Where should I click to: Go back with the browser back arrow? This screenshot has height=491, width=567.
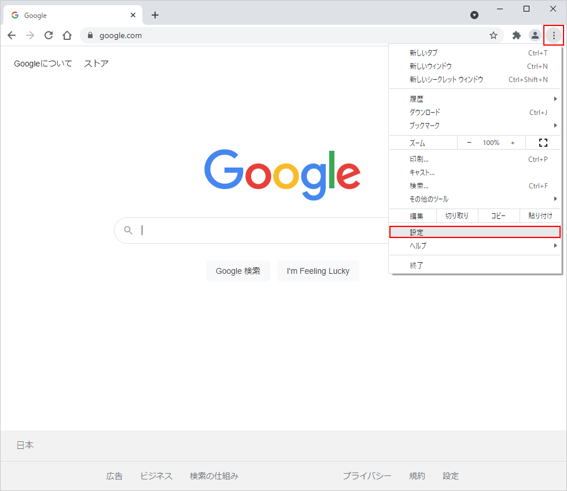12,35
